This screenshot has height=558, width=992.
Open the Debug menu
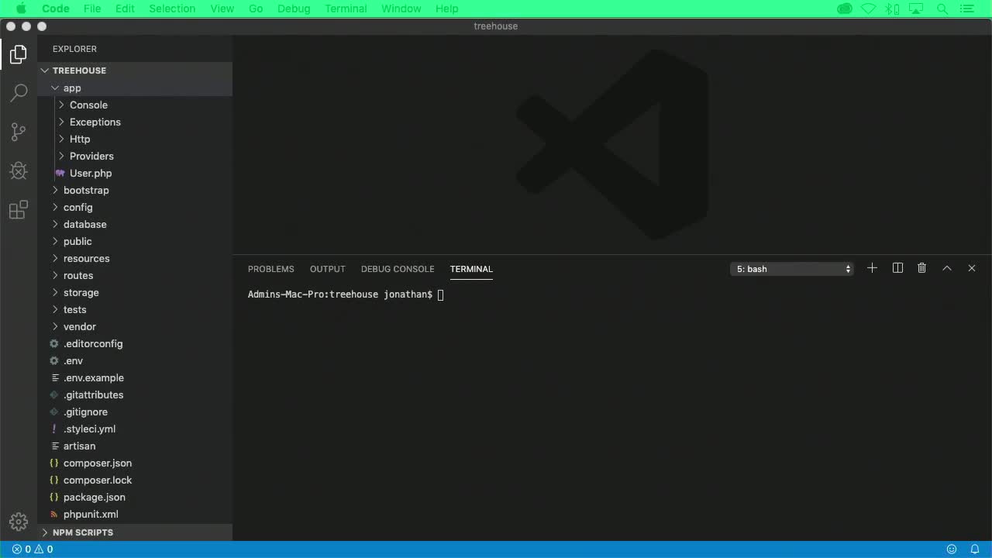pyautogui.click(x=294, y=9)
